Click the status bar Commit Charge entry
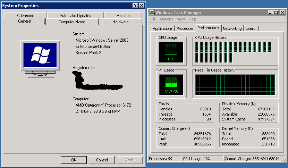Viewport: 288px width, 168px height. (x=253, y=159)
